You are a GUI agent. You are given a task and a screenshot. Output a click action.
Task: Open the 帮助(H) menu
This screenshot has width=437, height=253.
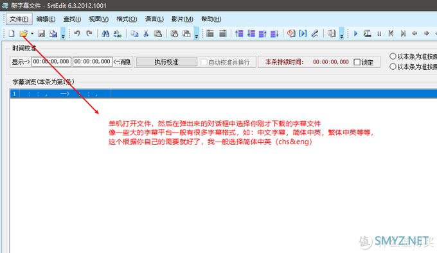pyautogui.click(x=211, y=19)
